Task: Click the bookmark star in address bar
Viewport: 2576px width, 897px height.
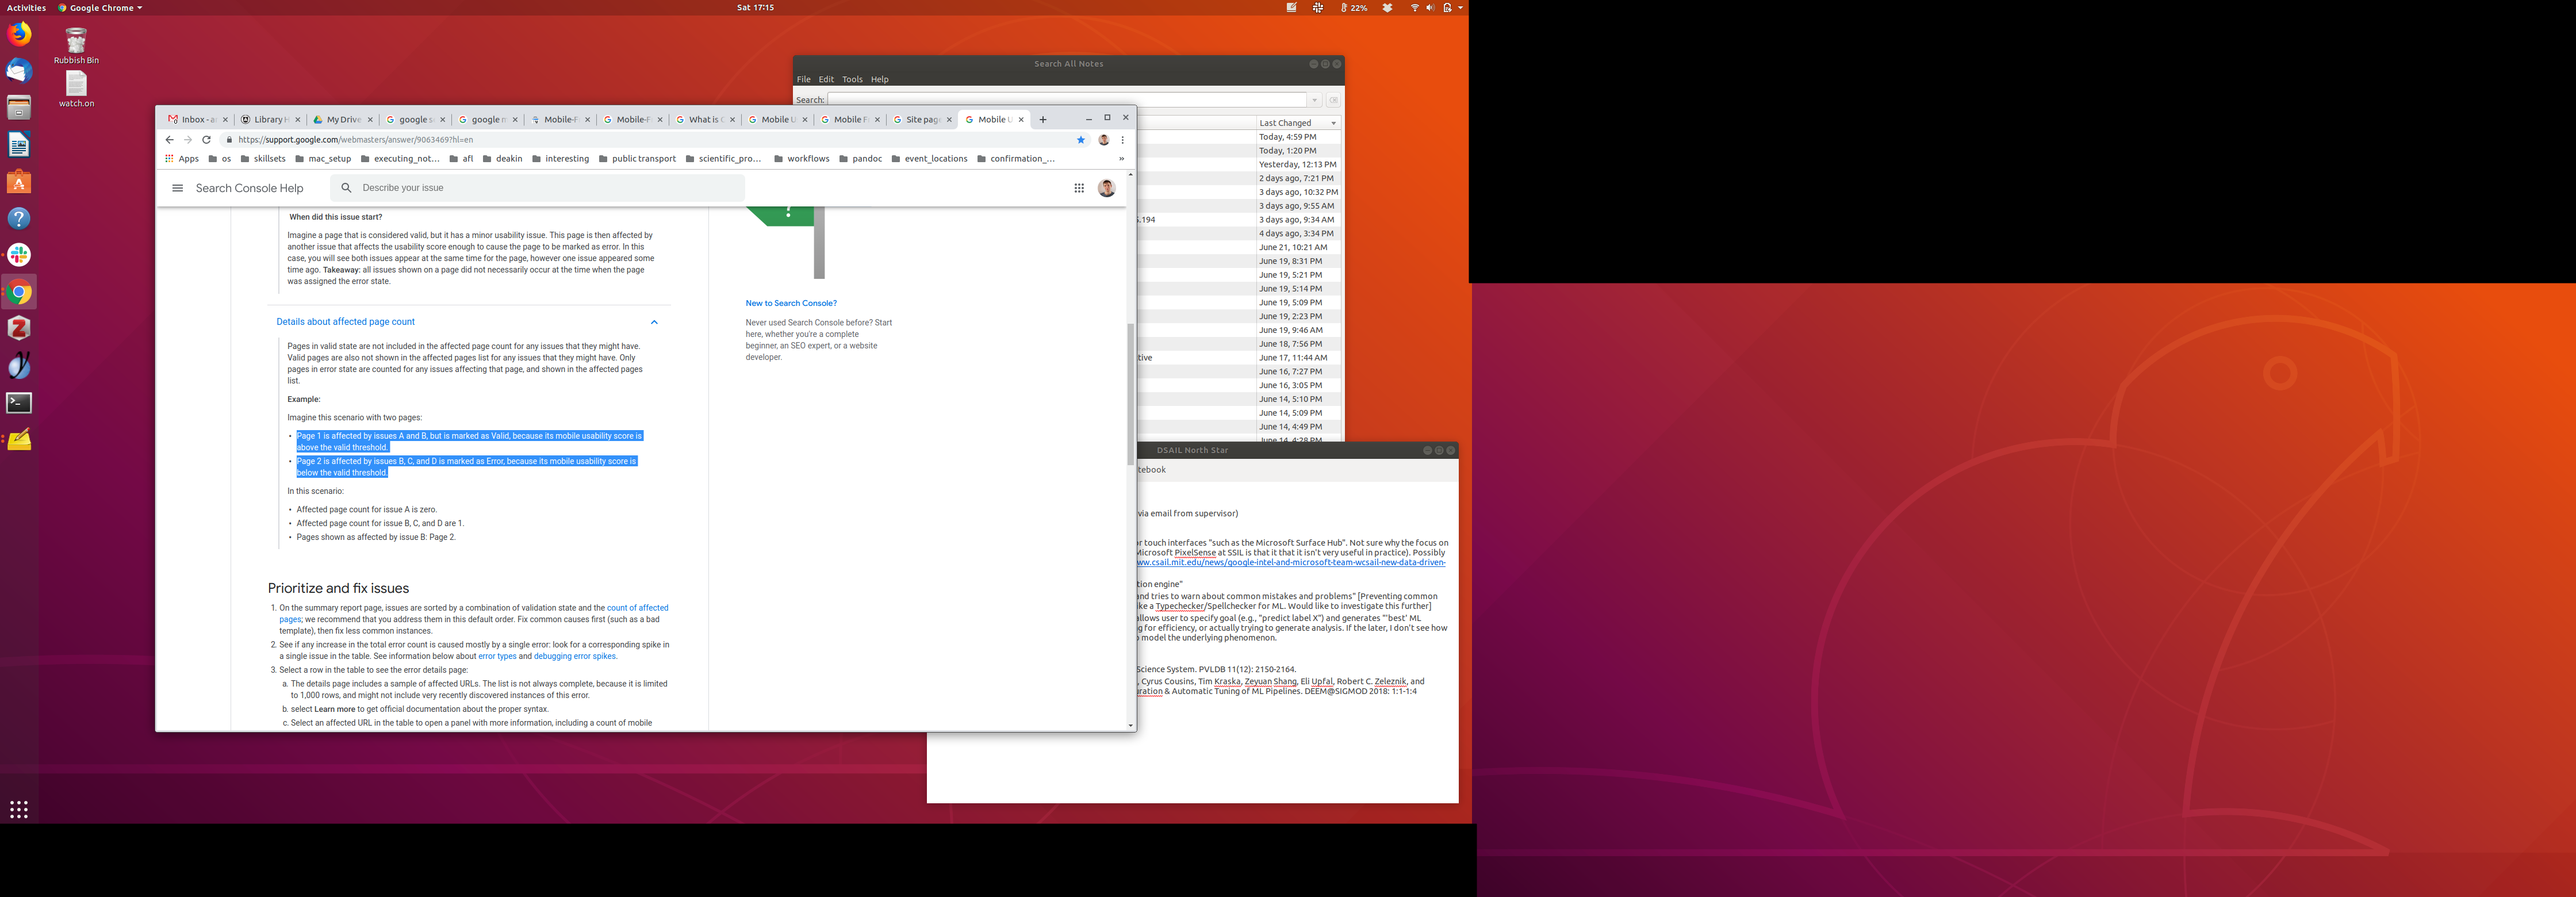Action: point(1081,140)
